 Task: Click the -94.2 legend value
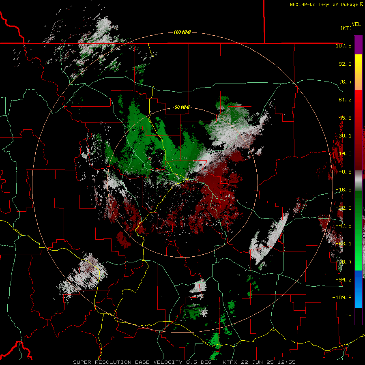pyautogui.click(x=344, y=279)
